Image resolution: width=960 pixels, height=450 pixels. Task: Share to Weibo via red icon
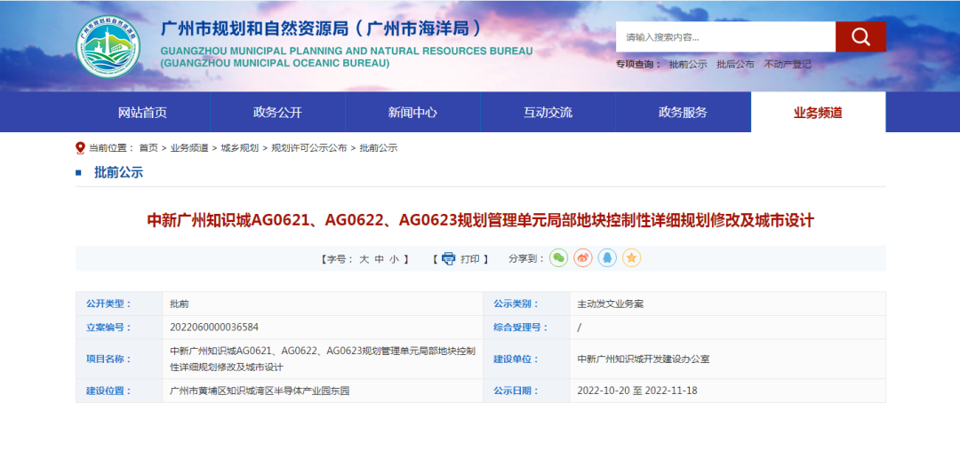(x=583, y=258)
